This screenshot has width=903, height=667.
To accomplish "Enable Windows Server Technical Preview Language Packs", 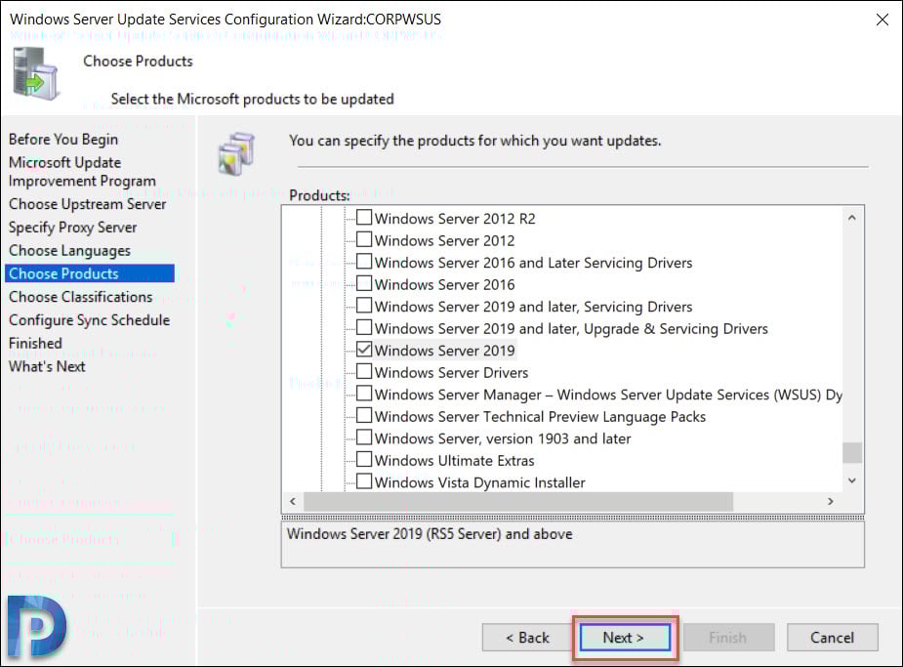I will point(363,415).
